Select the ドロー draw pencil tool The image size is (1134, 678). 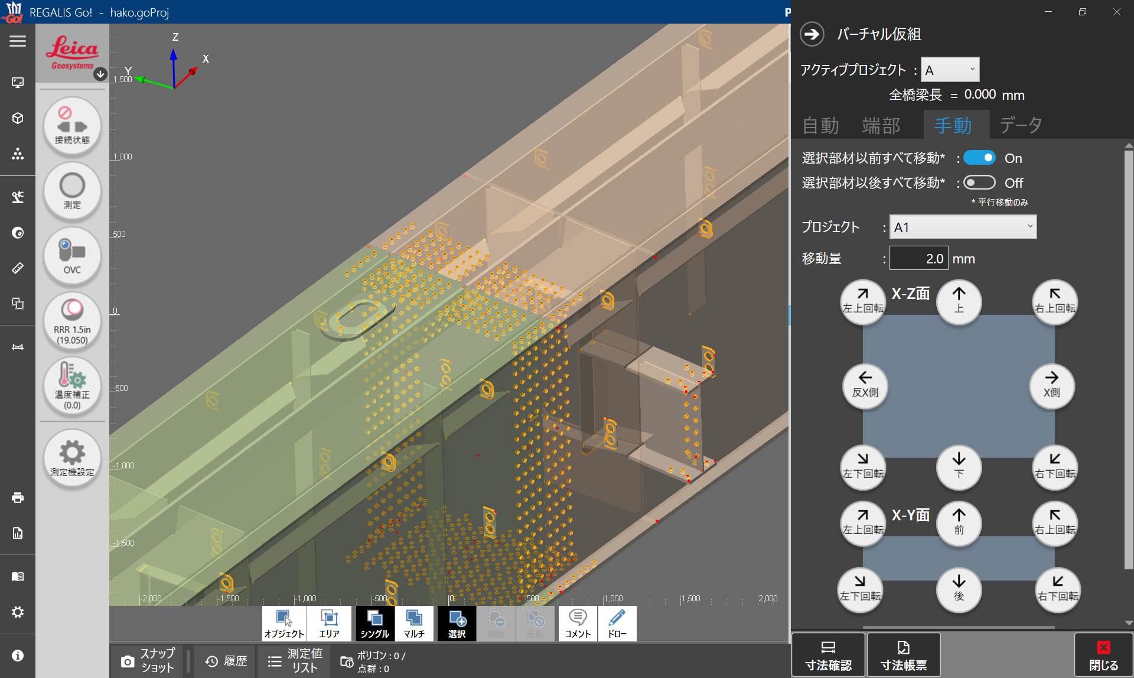click(x=617, y=623)
